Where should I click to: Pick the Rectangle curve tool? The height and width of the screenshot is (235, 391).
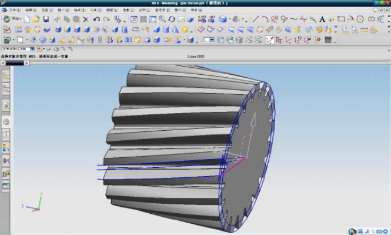(x=341, y=19)
